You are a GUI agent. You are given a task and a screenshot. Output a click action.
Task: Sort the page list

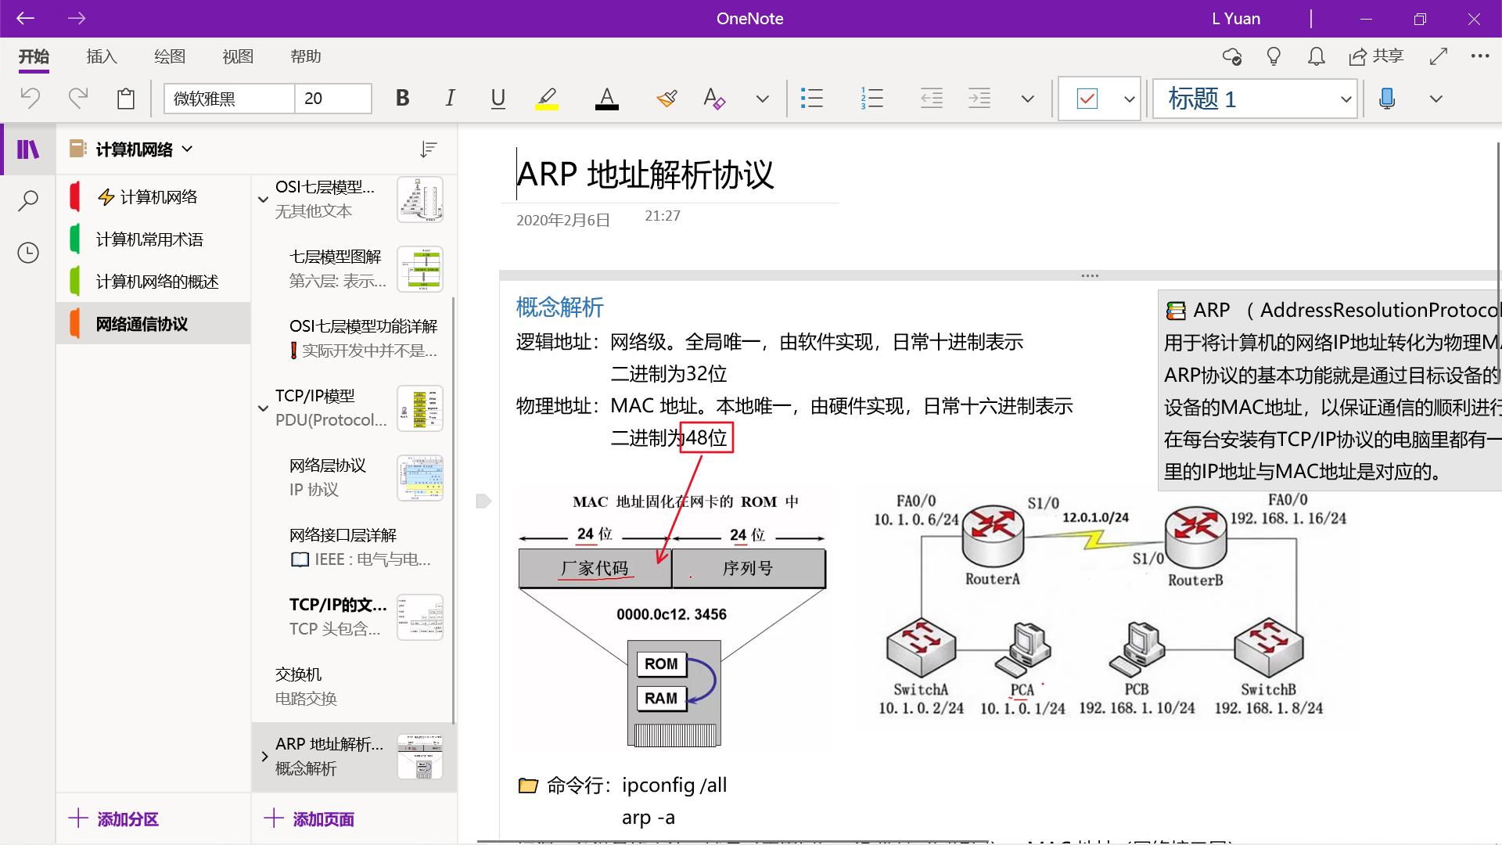(428, 149)
